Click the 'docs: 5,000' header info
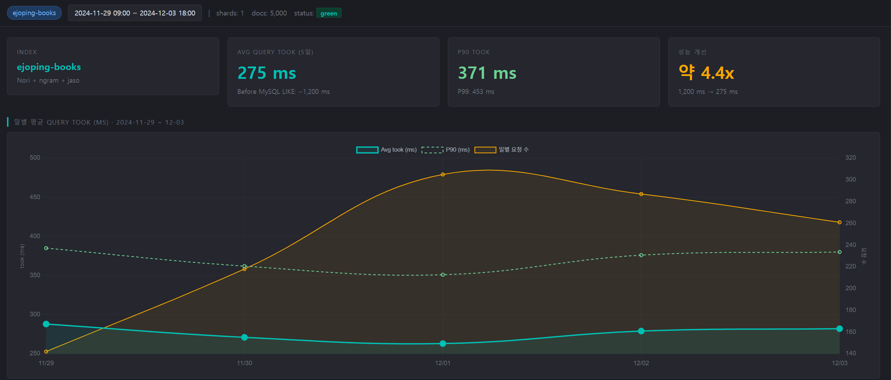 269,13
